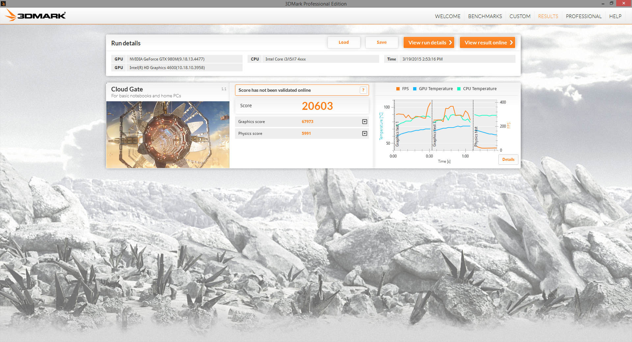Restore down the 3DMark window
Image resolution: width=632 pixels, height=342 pixels.
pos(611,3)
